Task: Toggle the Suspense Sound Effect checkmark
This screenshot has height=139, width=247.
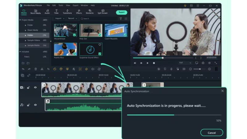Action: [x=100, y=54]
